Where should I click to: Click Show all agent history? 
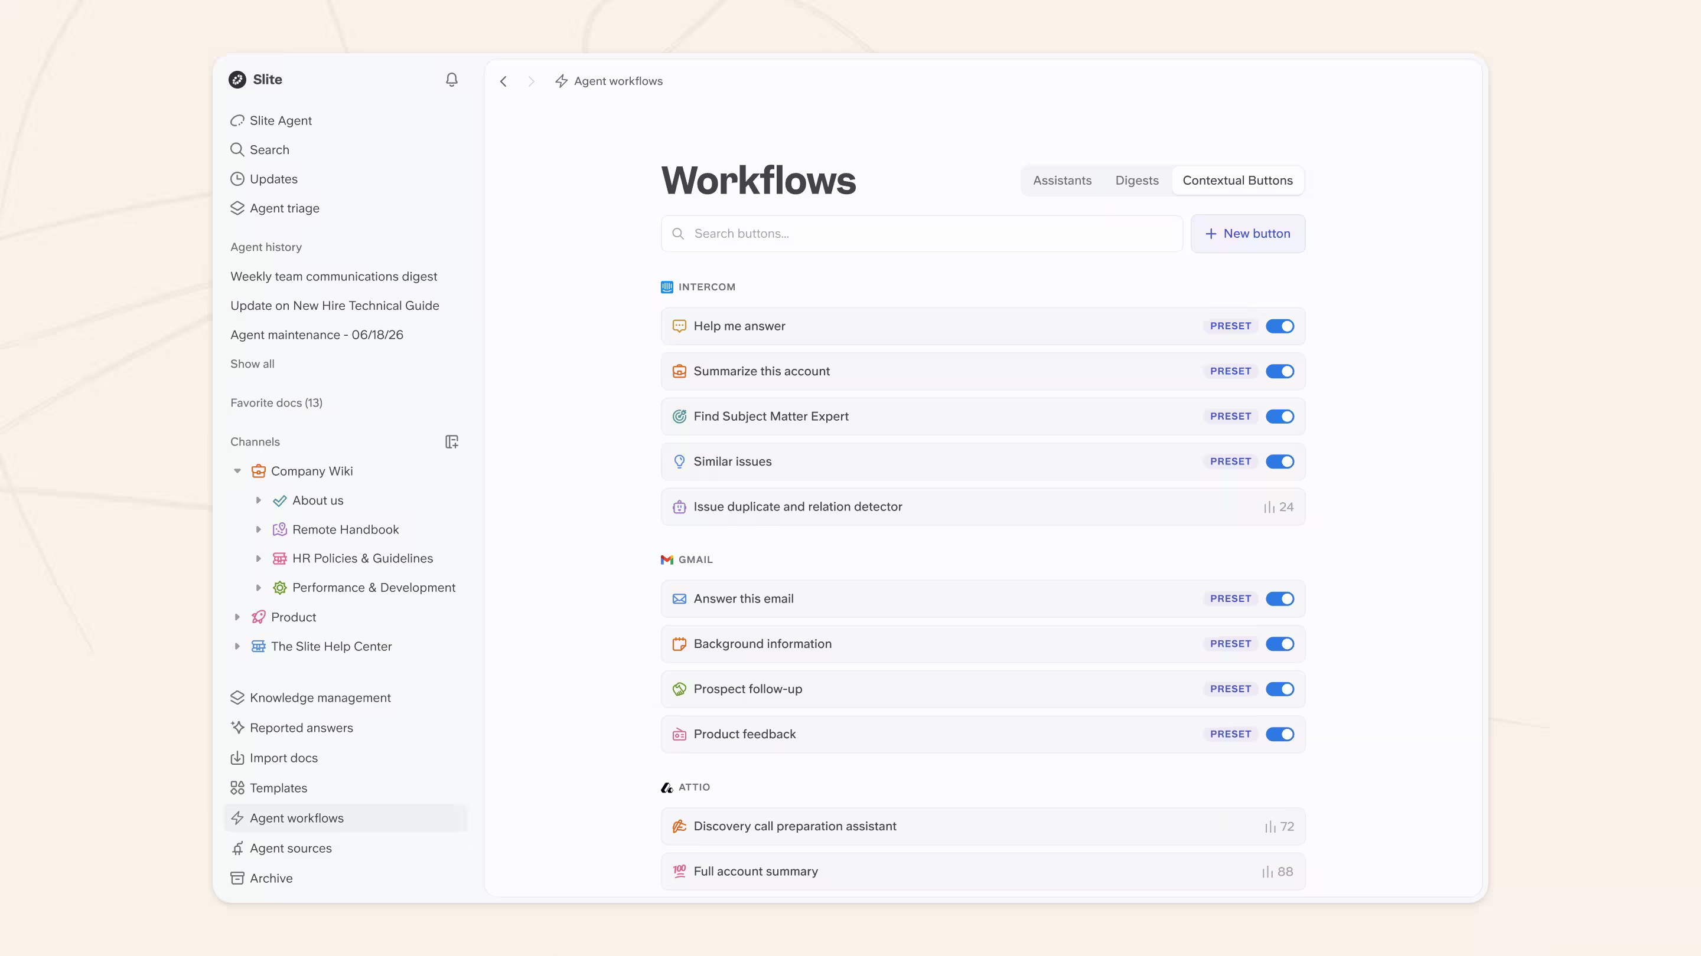[252, 364]
